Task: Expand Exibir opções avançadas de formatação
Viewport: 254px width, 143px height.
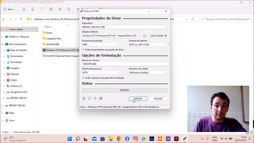Action: tap(103, 78)
